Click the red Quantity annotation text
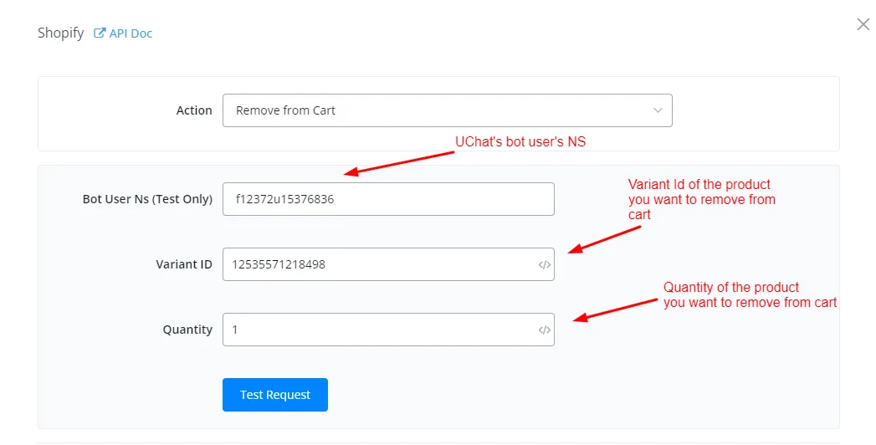876x445 pixels. pyautogui.click(x=750, y=294)
